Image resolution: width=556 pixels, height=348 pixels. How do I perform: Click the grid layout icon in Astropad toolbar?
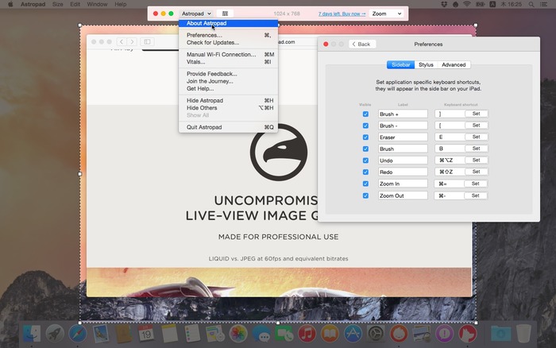[225, 14]
